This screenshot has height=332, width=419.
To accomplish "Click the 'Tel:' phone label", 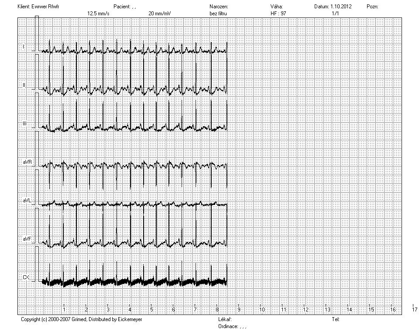I will pyautogui.click(x=336, y=319).
